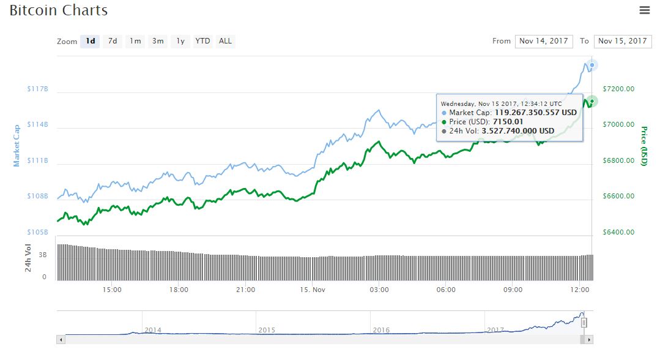Edit the To date field
660x349 pixels.
coord(623,41)
